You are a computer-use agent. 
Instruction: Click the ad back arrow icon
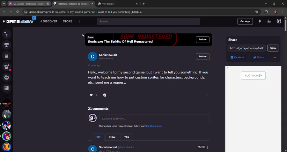(227, 68)
